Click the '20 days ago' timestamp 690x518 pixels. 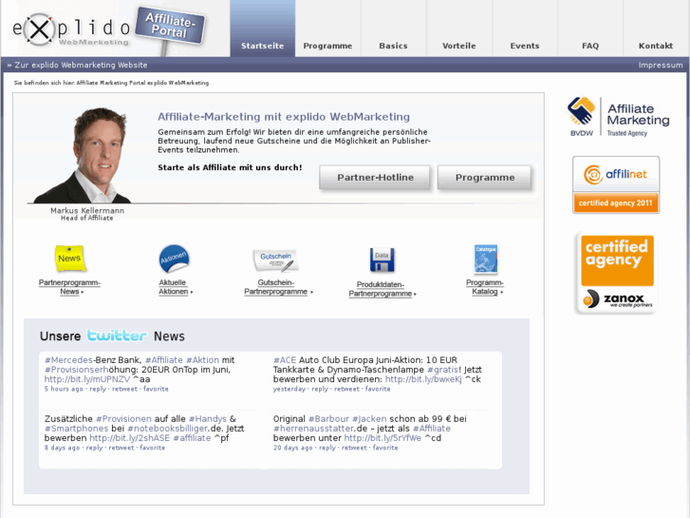pyautogui.click(x=292, y=448)
